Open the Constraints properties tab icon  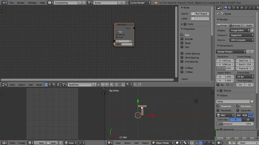[246, 8]
